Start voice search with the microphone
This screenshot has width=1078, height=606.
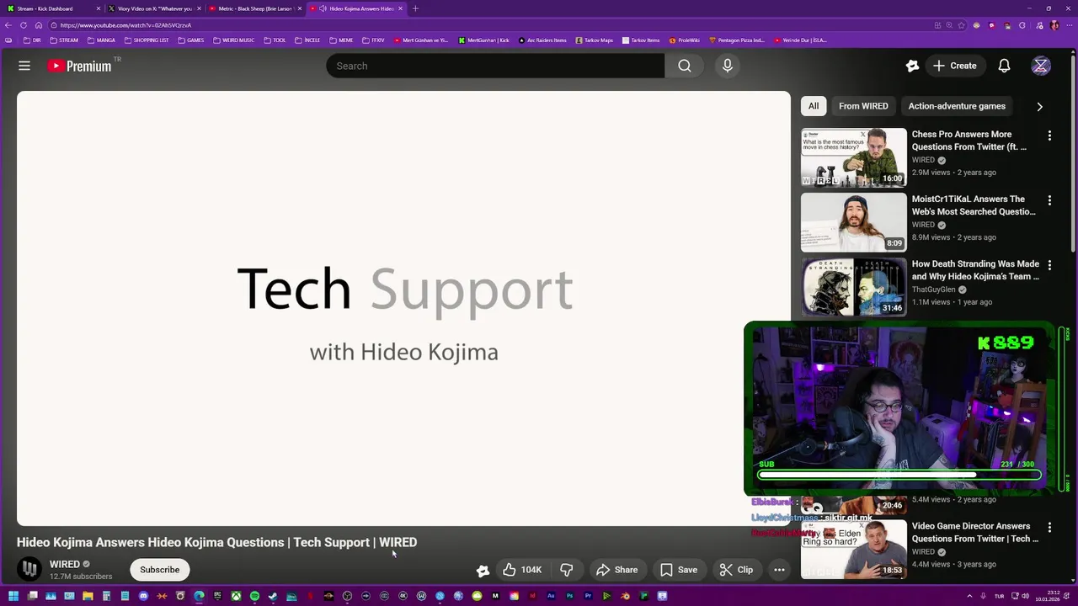tap(728, 66)
